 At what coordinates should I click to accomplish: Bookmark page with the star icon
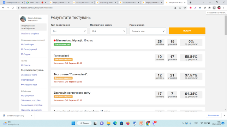[185, 8]
